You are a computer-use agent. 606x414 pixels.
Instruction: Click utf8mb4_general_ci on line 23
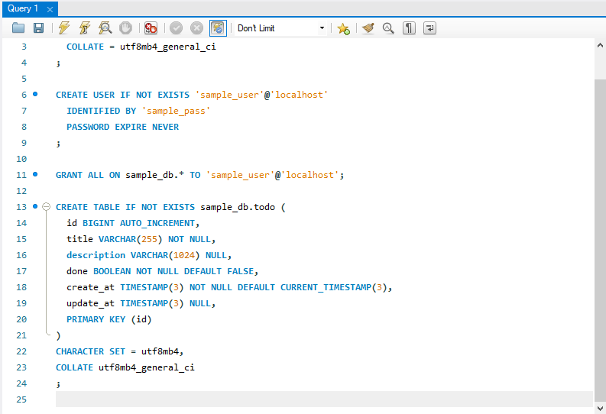pyautogui.click(x=147, y=367)
